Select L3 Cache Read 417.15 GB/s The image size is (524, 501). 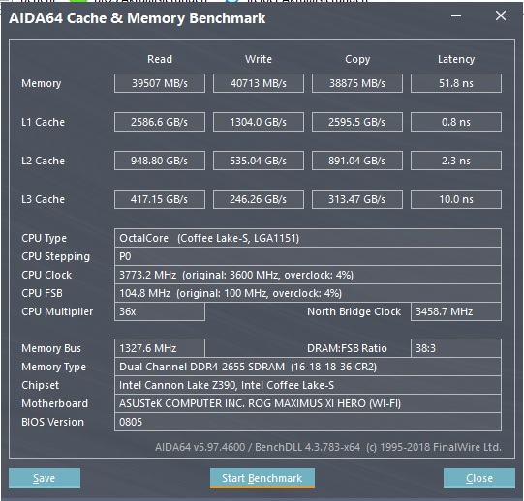pyautogui.click(x=160, y=199)
